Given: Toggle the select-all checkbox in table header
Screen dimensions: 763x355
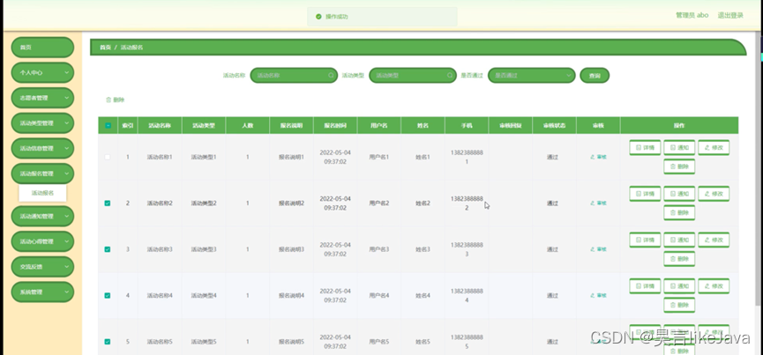Looking at the screenshot, I should (108, 125).
